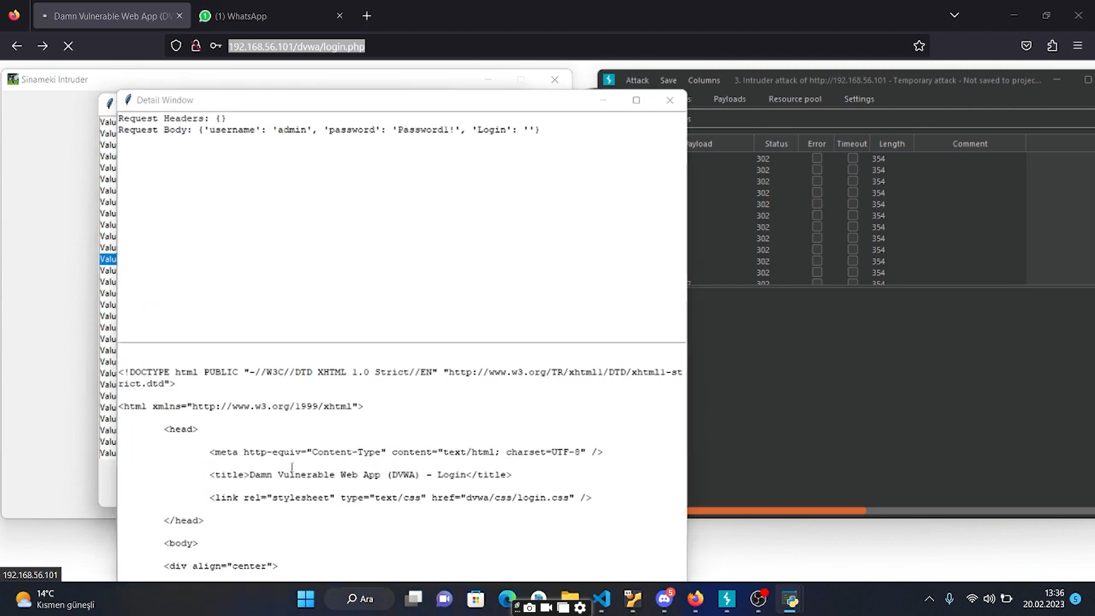Click the Attack menu in Intruder
Image resolution: width=1095 pixels, height=616 pixels.
[636, 80]
